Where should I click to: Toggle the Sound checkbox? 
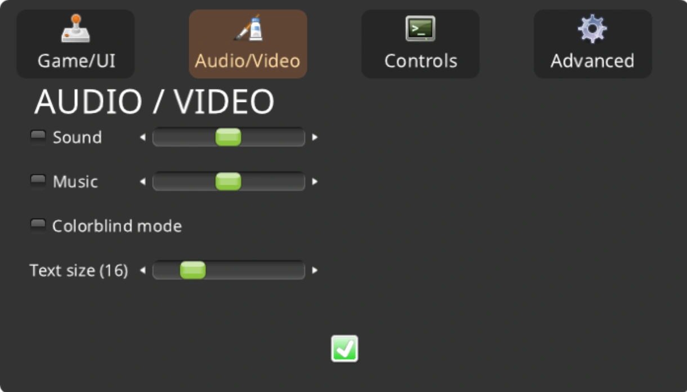[38, 137]
